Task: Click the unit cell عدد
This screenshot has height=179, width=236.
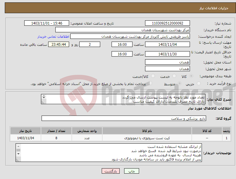Action: pos(87,138)
